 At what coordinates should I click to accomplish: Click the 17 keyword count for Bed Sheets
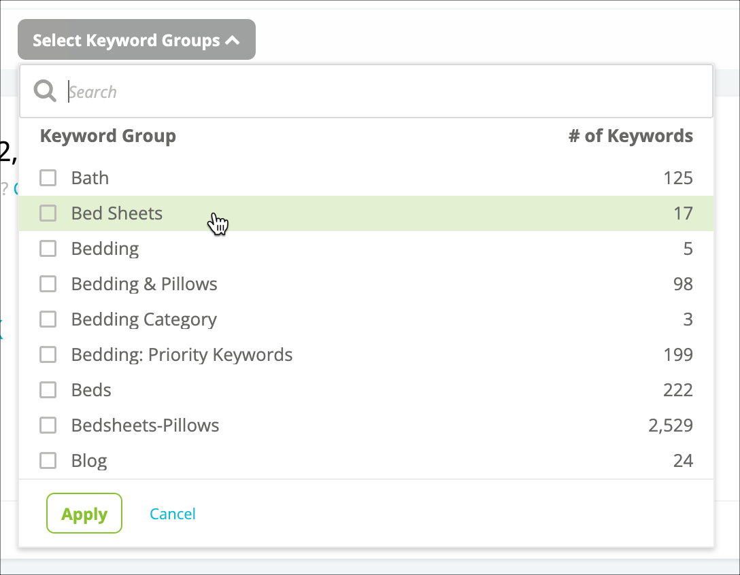(683, 213)
